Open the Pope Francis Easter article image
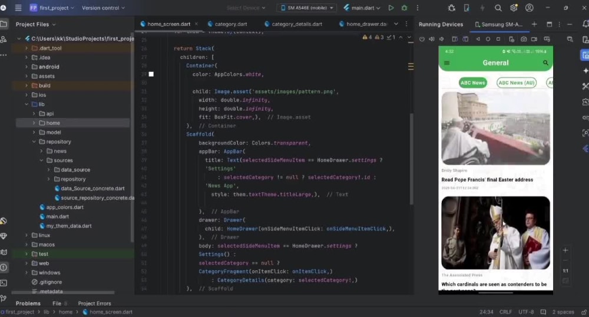589x317 pixels. tap(495, 128)
